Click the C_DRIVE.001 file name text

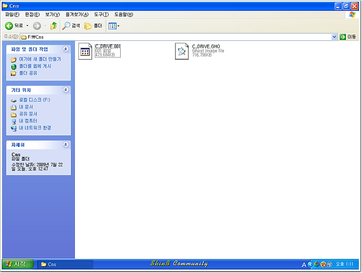pos(108,46)
